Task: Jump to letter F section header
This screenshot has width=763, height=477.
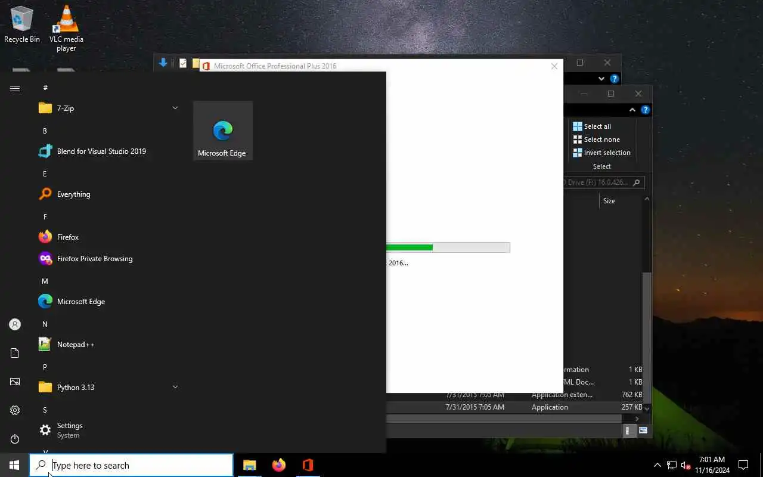Action: pyautogui.click(x=45, y=216)
